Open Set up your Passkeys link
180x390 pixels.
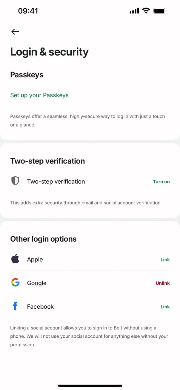(x=39, y=95)
